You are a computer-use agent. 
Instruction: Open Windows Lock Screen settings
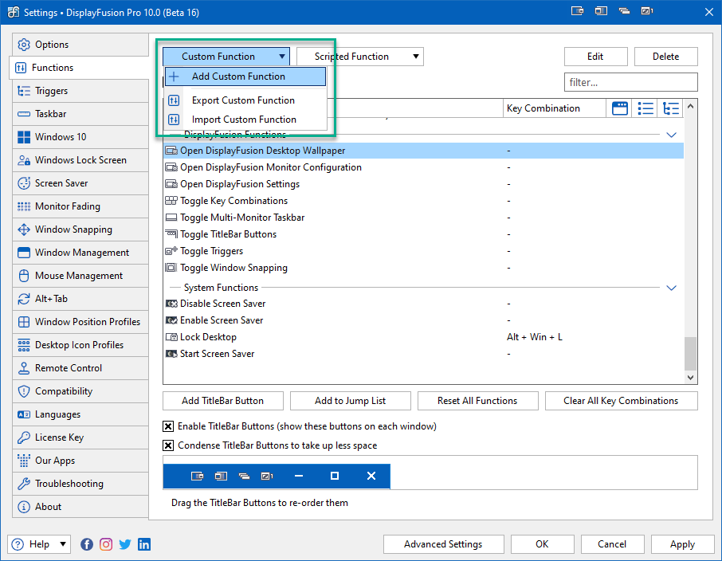pos(80,160)
